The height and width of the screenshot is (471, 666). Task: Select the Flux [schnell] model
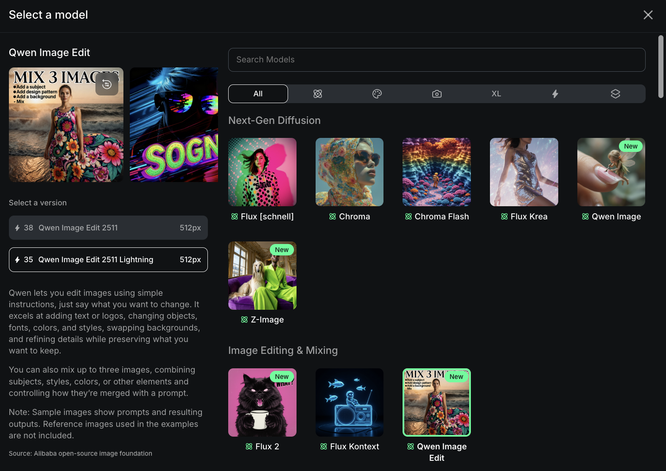click(x=262, y=172)
